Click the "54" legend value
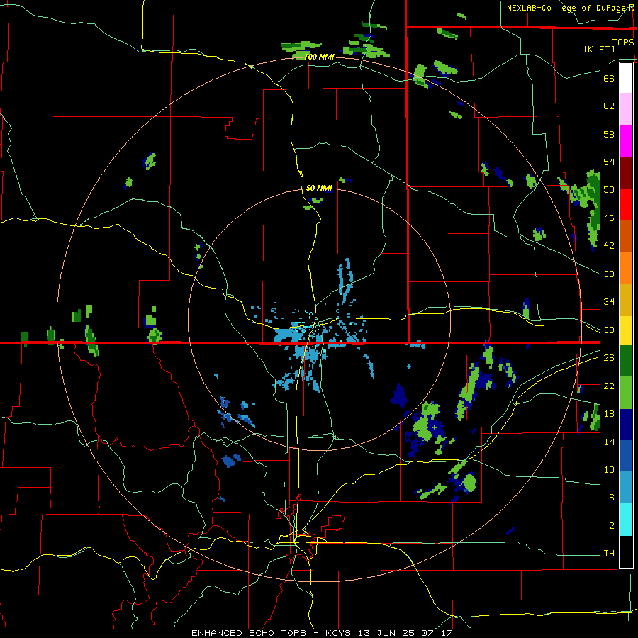This screenshot has height=638, width=638. coord(609,162)
